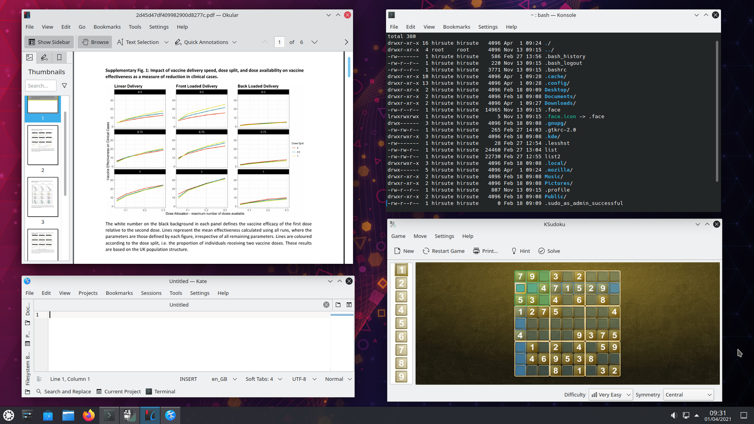Open the Sessions menu in Kate
This screenshot has width=754, height=424.
[x=151, y=293]
